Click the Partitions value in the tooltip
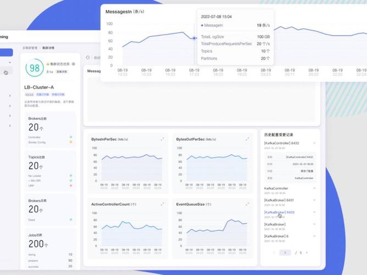This screenshot has height=275, width=367. pos(265,59)
